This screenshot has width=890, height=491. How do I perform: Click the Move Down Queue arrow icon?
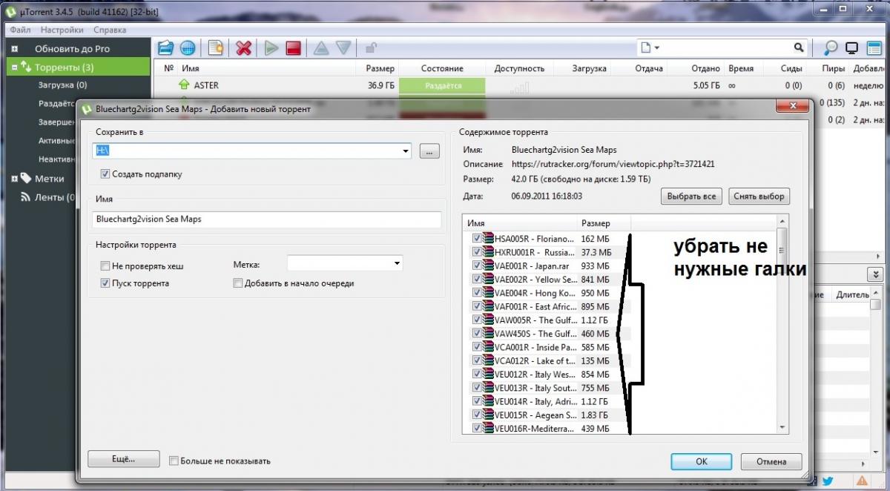click(343, 48)
